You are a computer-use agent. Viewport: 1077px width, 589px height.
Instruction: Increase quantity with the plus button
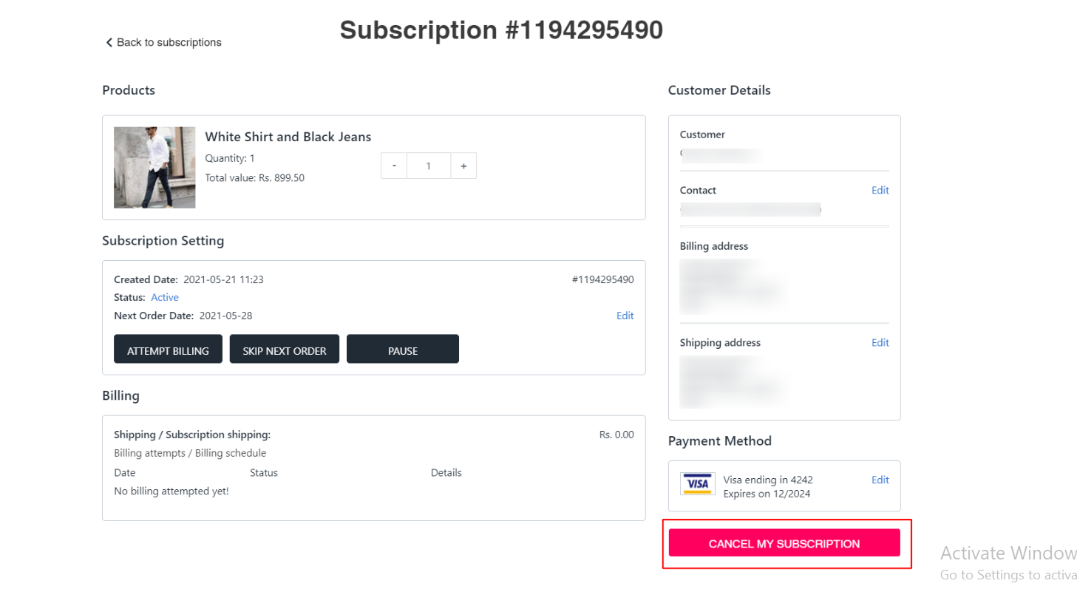[x=463, y=166]
